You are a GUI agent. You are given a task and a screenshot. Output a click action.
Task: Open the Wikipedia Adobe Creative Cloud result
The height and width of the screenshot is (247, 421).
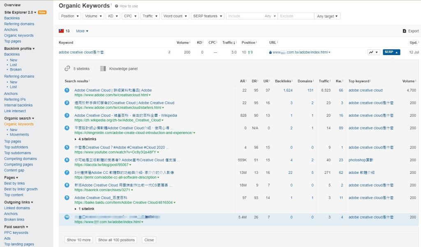tap(126, 115)
